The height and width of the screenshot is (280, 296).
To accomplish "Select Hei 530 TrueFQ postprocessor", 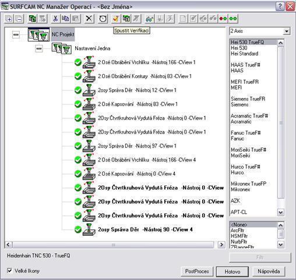I will [253, 42].
